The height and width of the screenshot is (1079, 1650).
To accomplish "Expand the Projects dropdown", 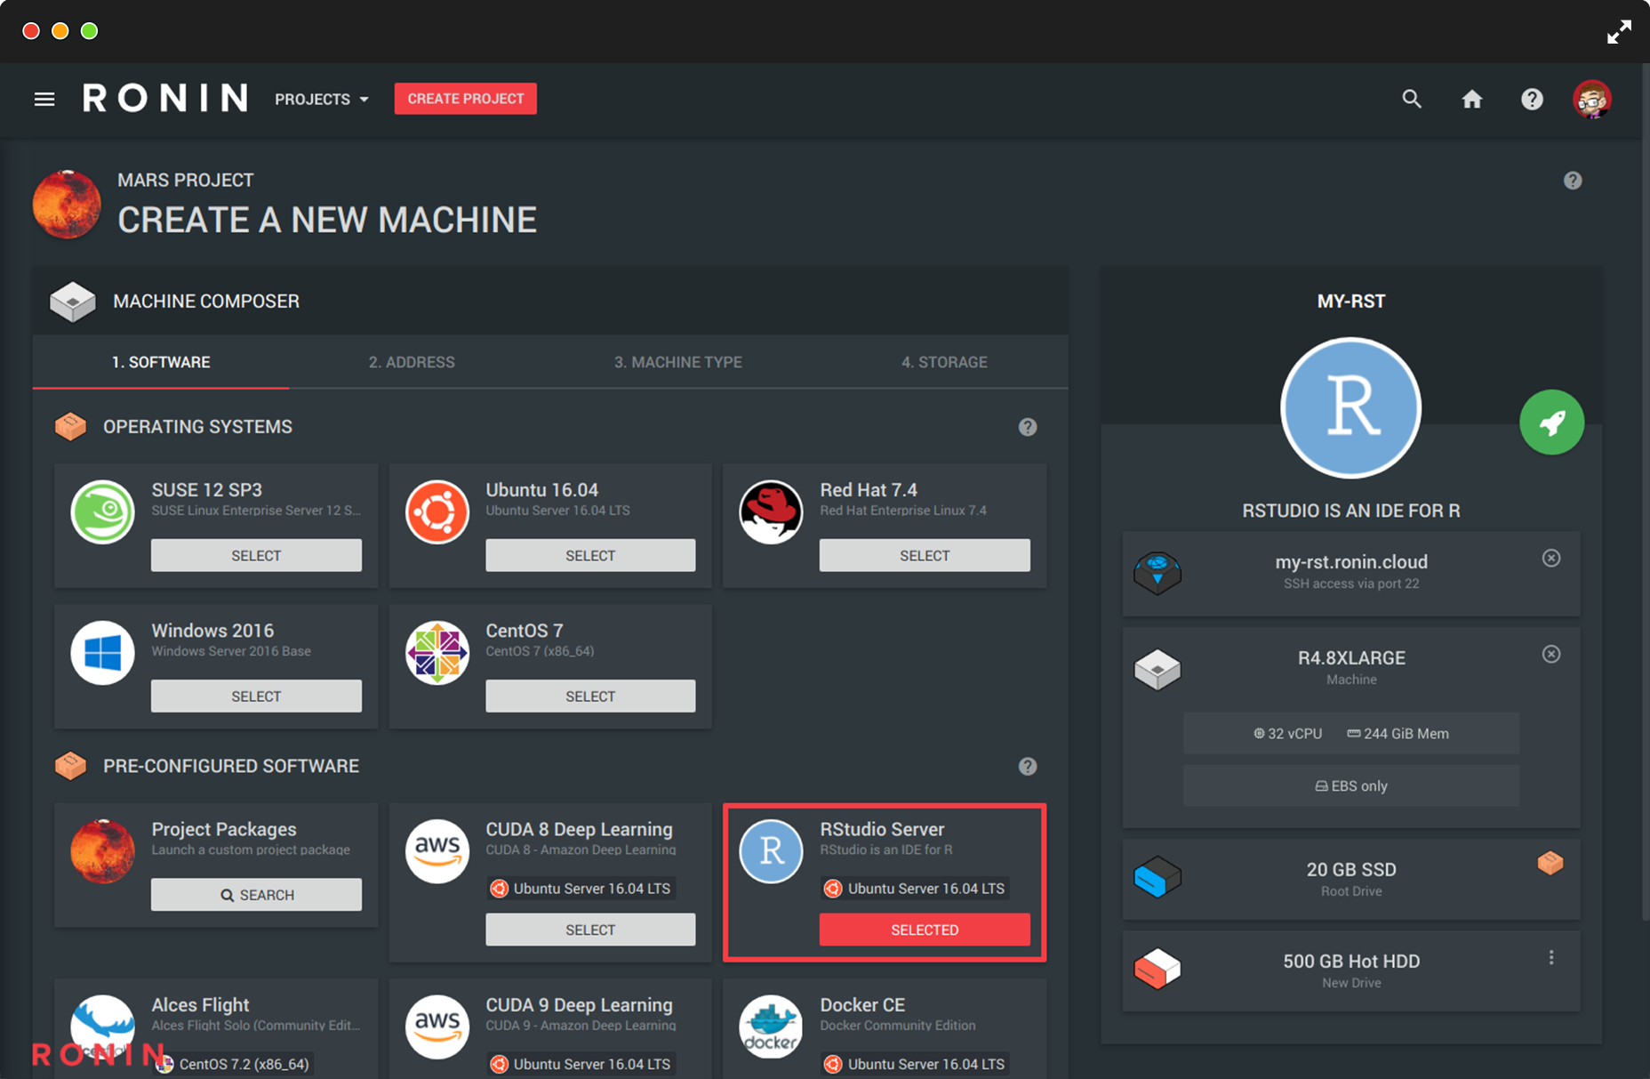I will click(322, 99).
